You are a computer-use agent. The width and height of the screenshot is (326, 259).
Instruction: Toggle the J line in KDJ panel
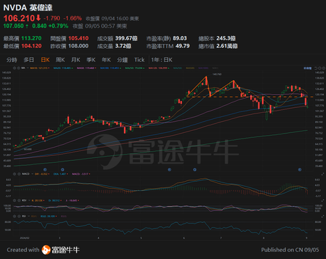coord(72,201)
